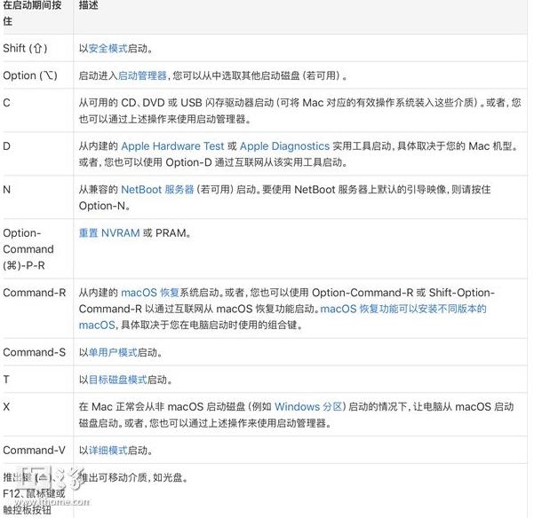Image resolution: width=534 pixels, height=518 pixels.
Task: Click the Command-V key cell
Action: (x=34, y=451)
